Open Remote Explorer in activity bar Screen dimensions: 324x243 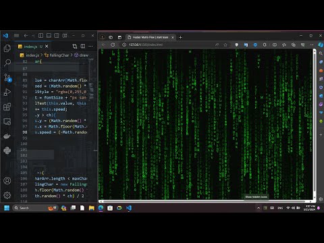click(x=7, y=122)
